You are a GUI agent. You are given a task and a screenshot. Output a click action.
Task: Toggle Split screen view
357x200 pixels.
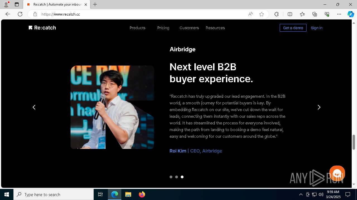290,14
